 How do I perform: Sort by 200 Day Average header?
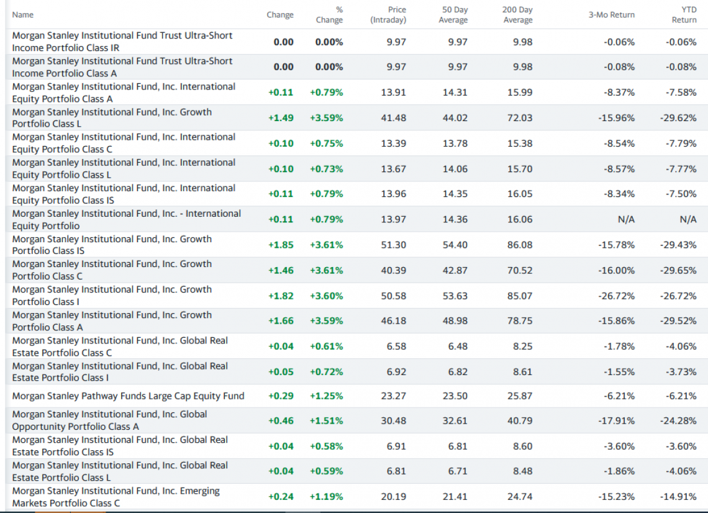point(517,15)
